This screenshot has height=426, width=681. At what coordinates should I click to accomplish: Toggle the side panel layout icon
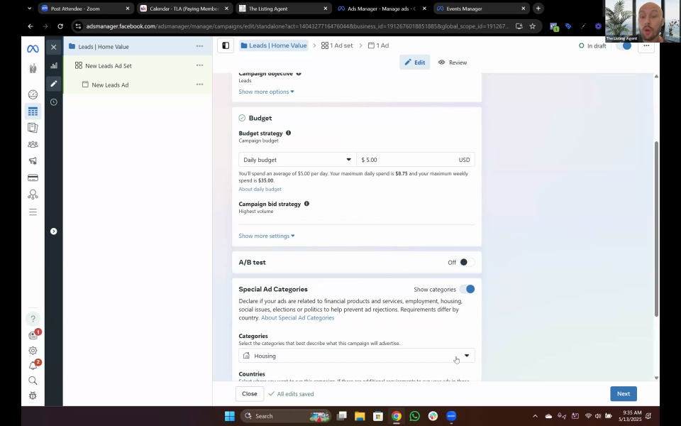pyautogui.click(x=226, y=45)
